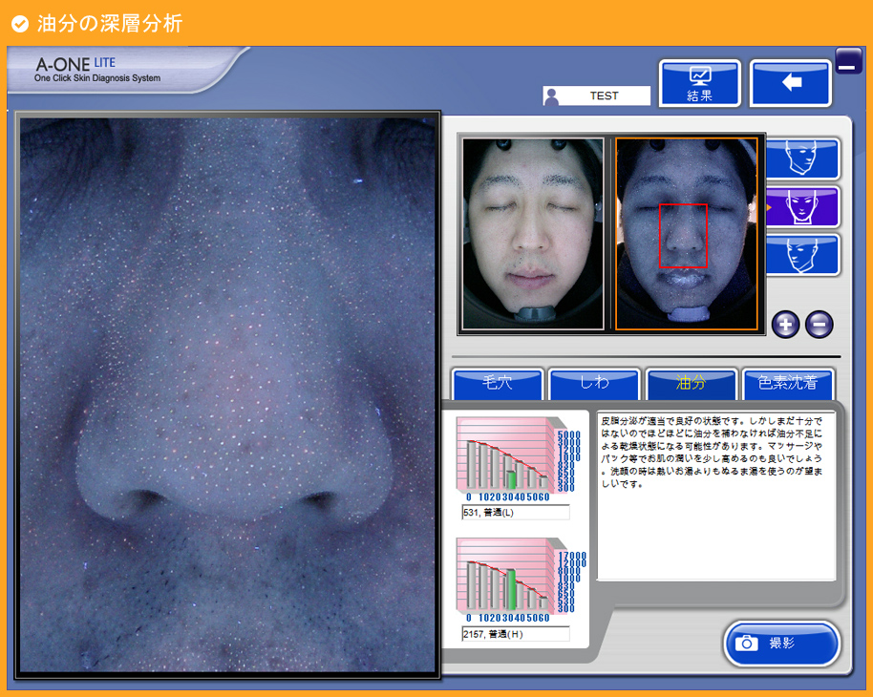Image resolution: width=873 pixels, height=697 pixels.
Task: Click the upper oil level bar chart
Action: click(x=518, y=459)
